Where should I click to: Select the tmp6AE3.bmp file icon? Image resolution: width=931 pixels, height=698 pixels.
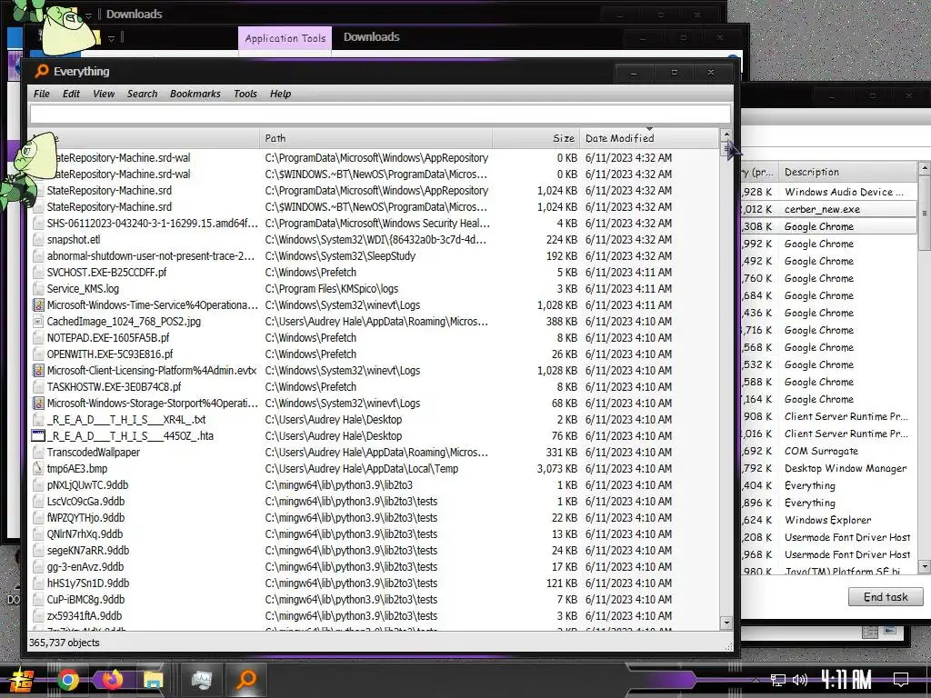(38, 469)
